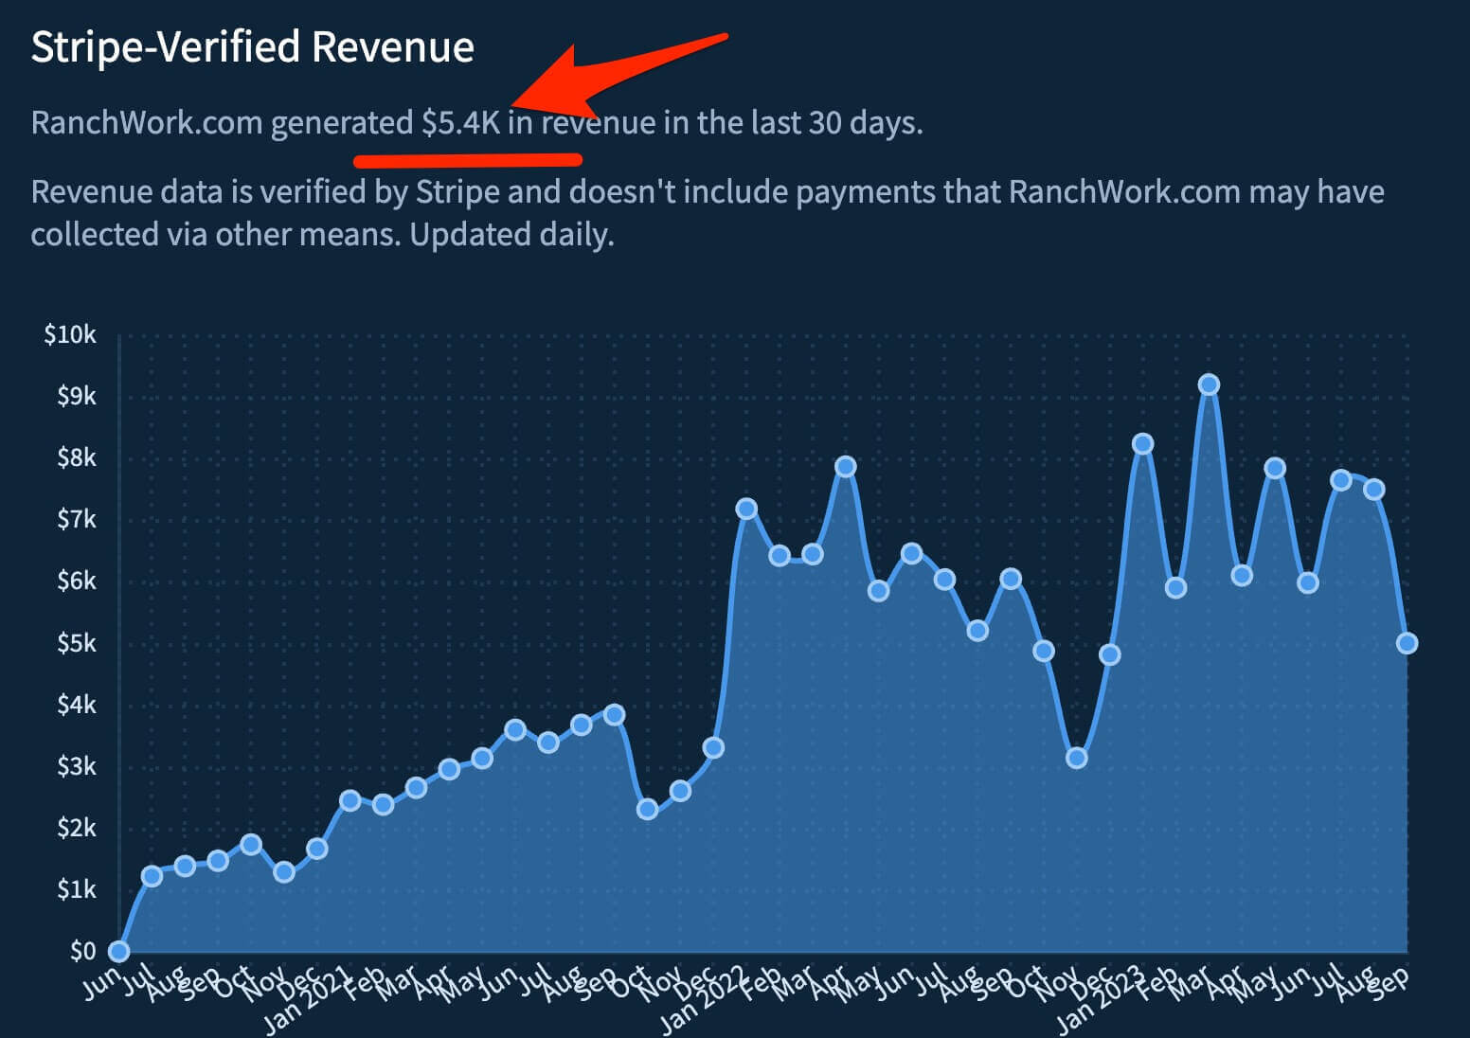The height and width of the screenshot is (1038, 1470).
Task: Select the May 2023 data point near $8k
Action: (x=1275, y=468)
